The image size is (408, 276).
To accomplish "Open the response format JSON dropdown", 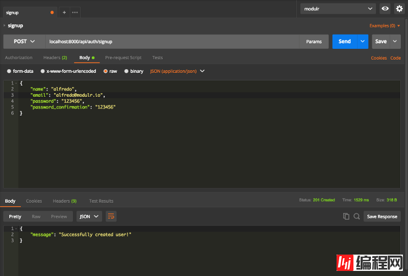I will 89,216.
